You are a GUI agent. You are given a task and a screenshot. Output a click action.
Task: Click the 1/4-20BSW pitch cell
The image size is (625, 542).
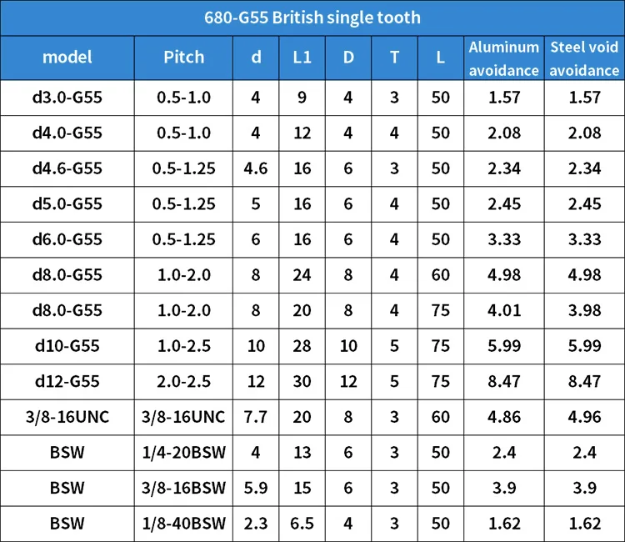tap(183, 453)
